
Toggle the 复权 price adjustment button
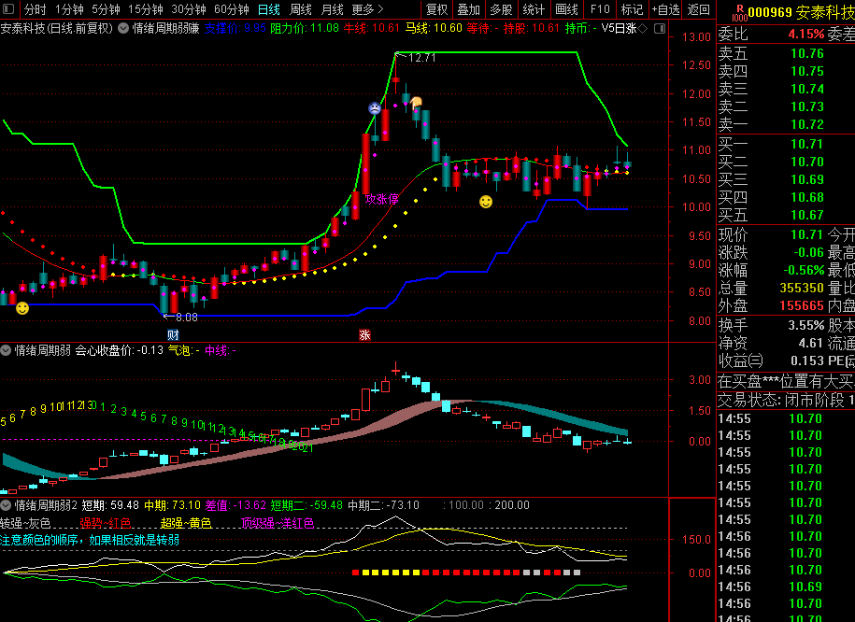[x=436, y=9]
